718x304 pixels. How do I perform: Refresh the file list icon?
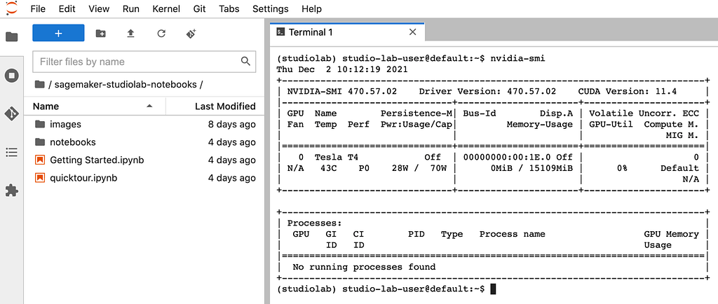161,34
